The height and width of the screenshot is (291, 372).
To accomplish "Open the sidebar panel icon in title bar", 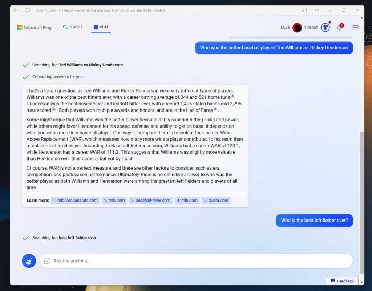I will click(304, 10).
